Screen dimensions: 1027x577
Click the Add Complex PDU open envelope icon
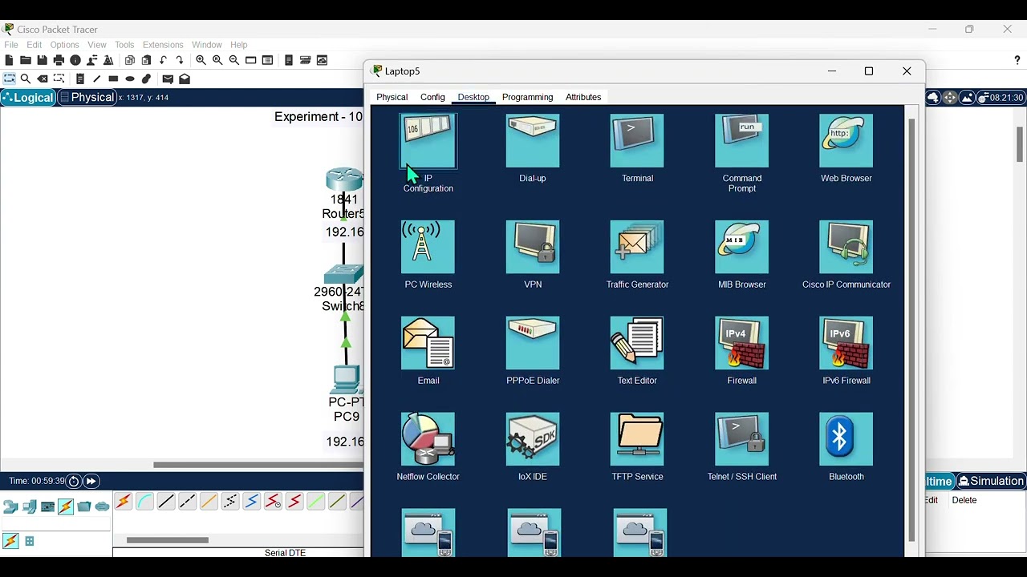pos(185,79)
